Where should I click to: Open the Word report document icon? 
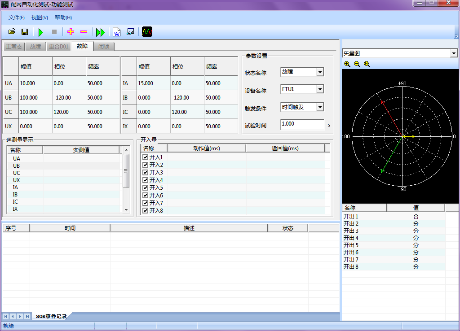(116, 32)
